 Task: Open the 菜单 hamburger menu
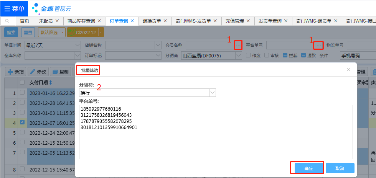14,8
